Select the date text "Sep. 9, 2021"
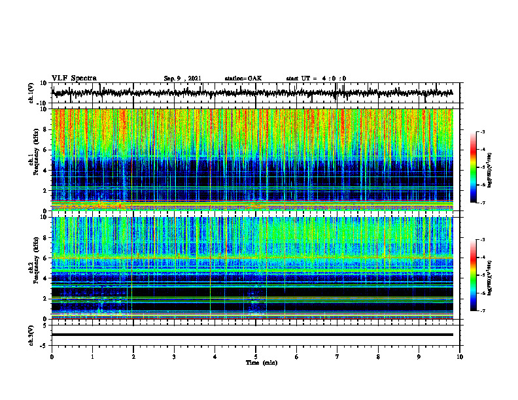The image size is (518, 400). point(182,78)
